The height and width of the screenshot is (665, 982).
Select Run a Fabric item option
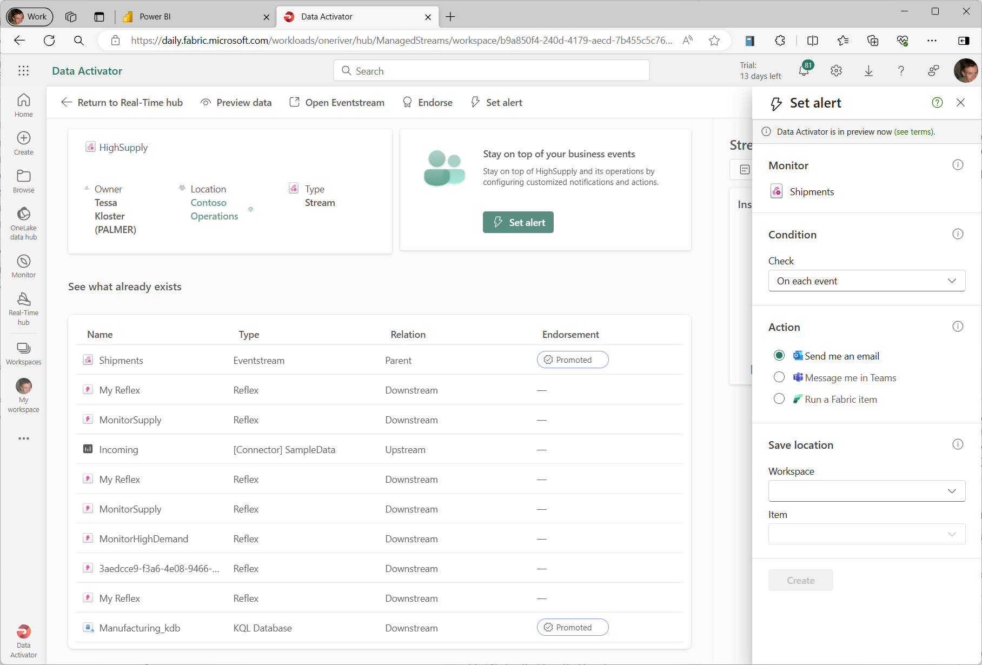(x=779, y=398)
